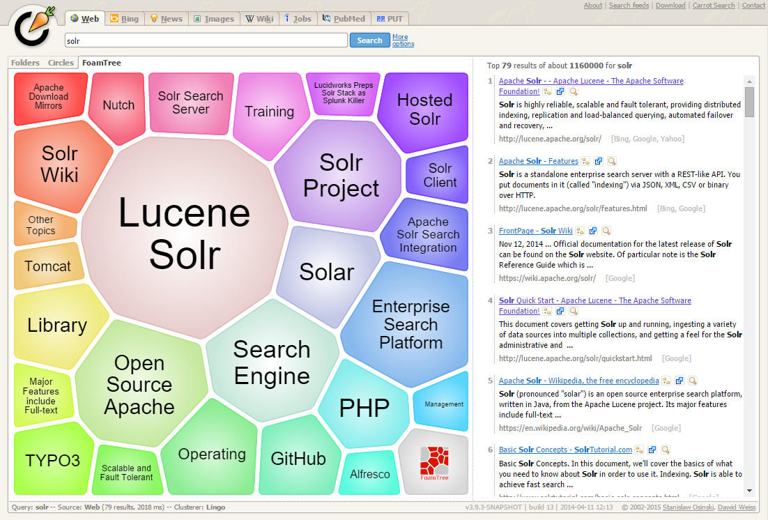Click in the solr query input field

tap(206, 40)
